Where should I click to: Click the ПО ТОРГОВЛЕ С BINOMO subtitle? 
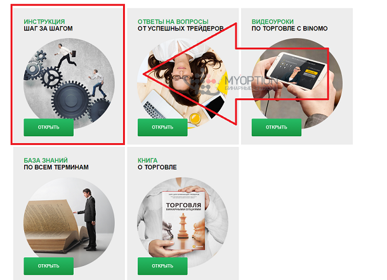289,29
